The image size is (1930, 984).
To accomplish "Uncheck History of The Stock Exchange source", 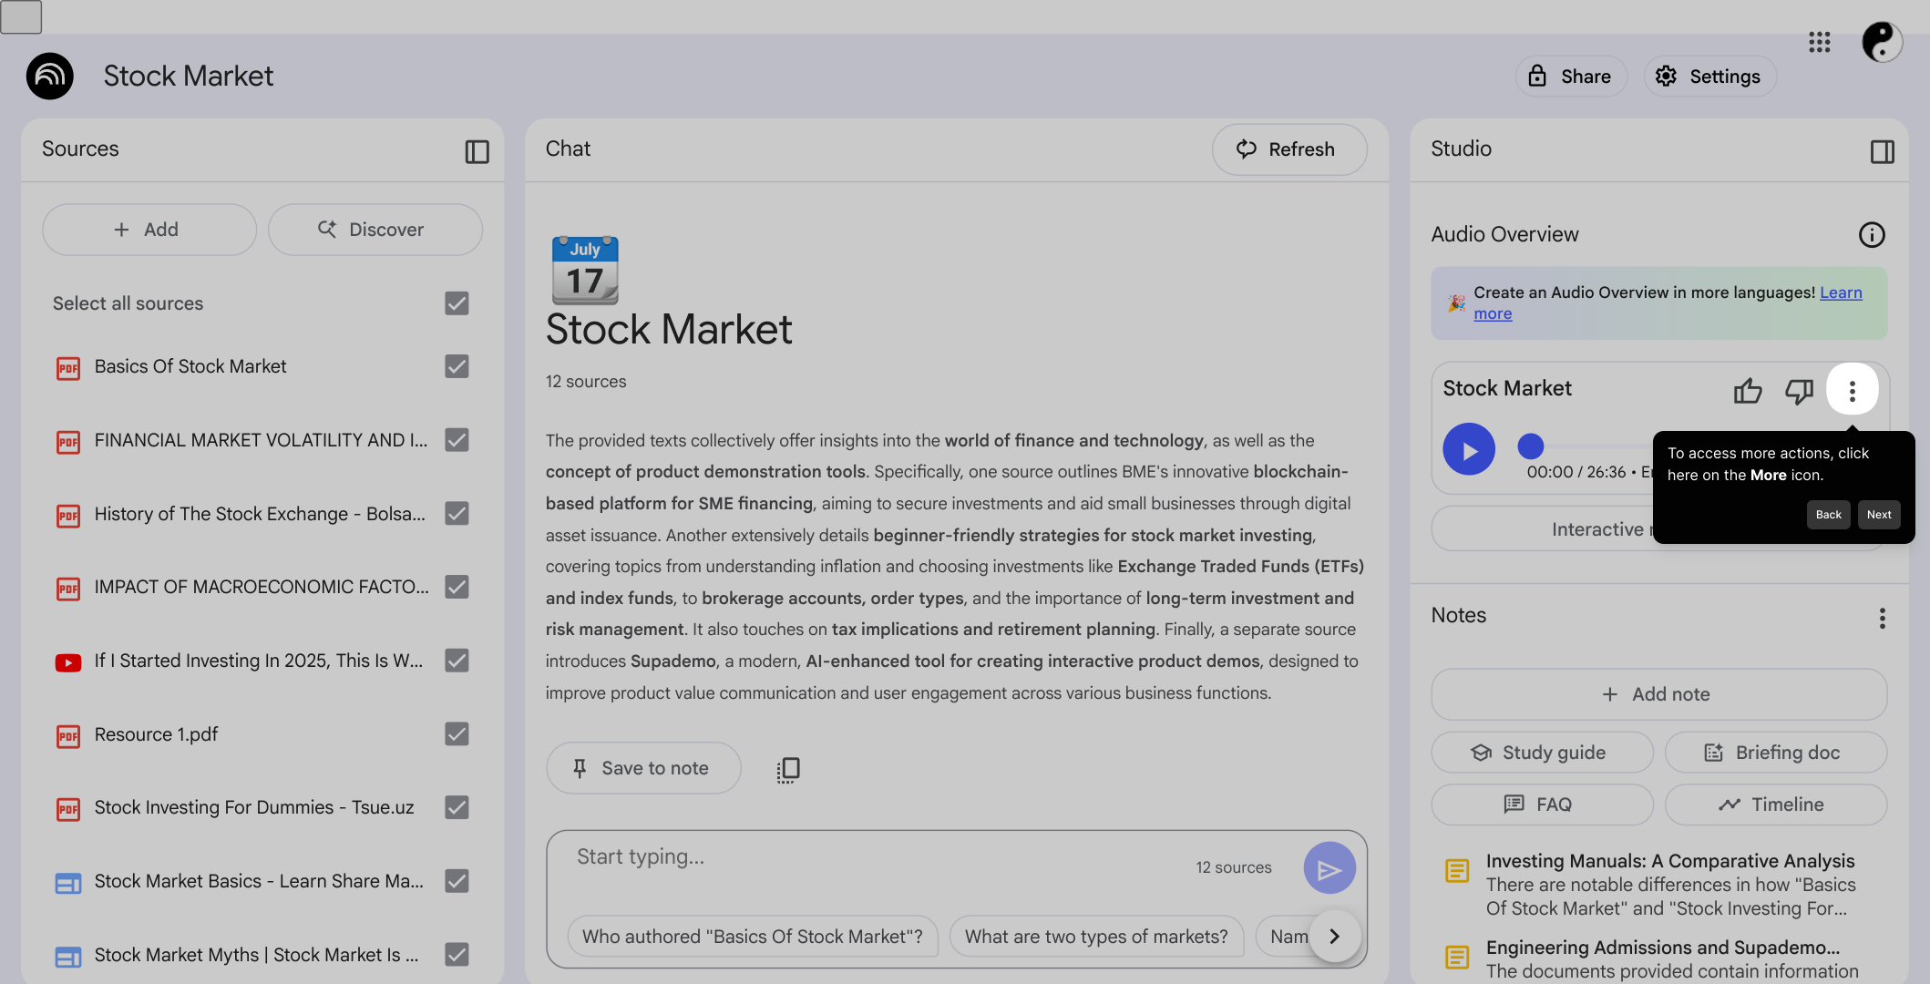I will 457,514.
